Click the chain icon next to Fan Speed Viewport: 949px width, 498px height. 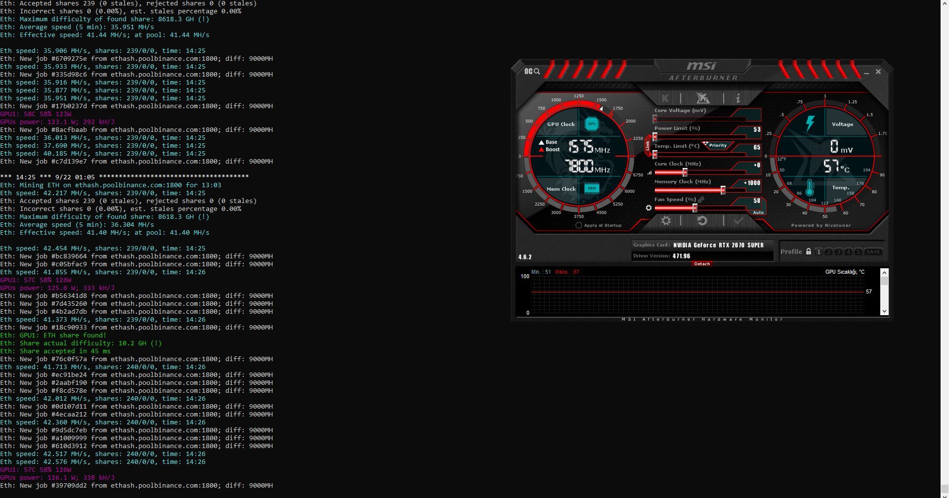tap(701, 200)
